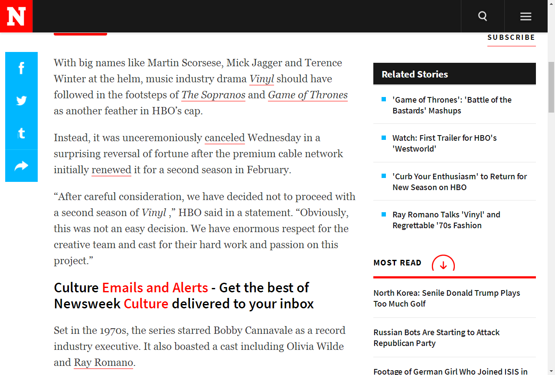Open North Korea Senile Donald Trump story
The image size is (555, 375).
click(447, 298)
